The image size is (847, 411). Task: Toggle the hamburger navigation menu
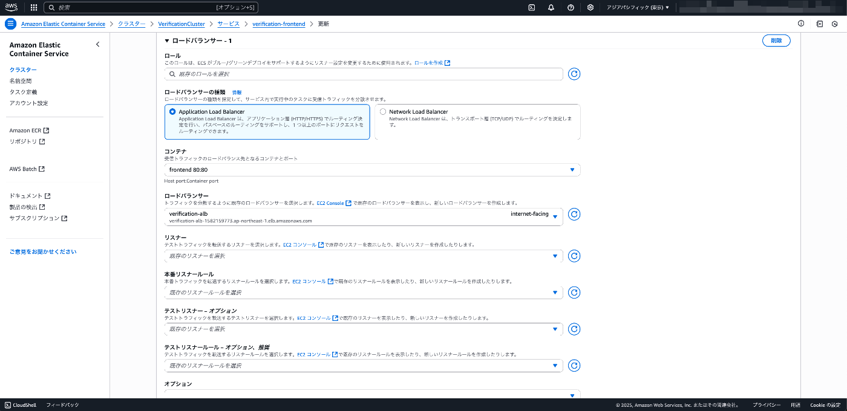pyautogui.click(x=10, y=24)
